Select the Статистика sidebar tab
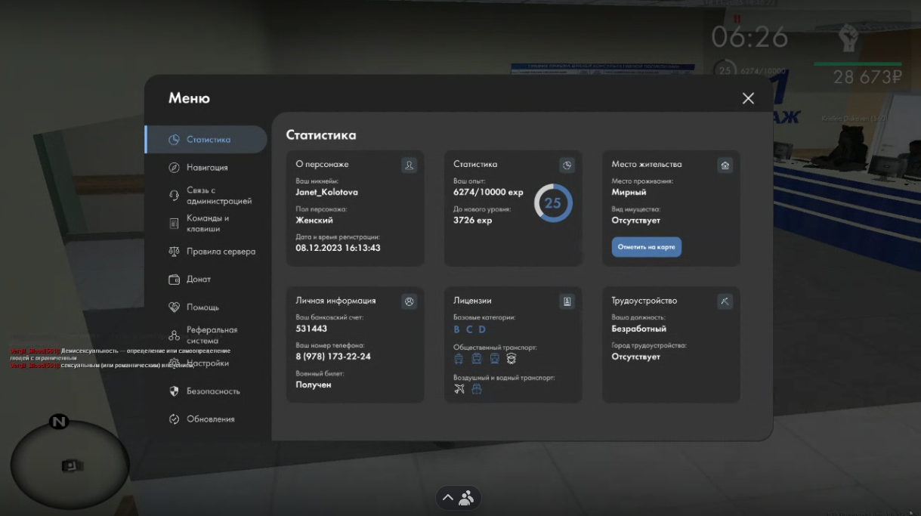This screenshot has width=921, height=516. (206, 140)
